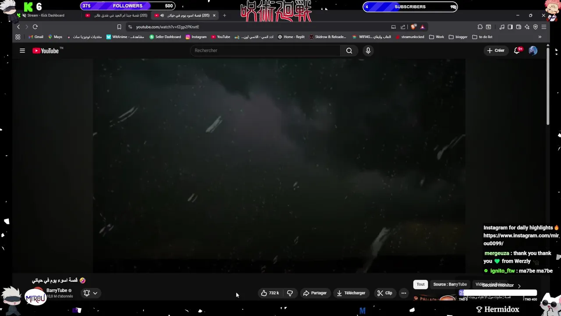Viewport: 561px width, 316px height.
Task: Select the Tout filter chip
Action: click(421, 284)
